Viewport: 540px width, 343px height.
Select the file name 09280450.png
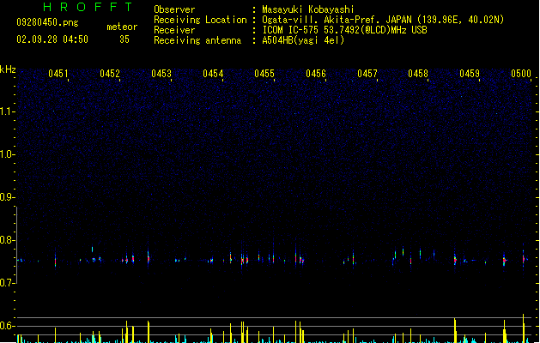(47, 22)
